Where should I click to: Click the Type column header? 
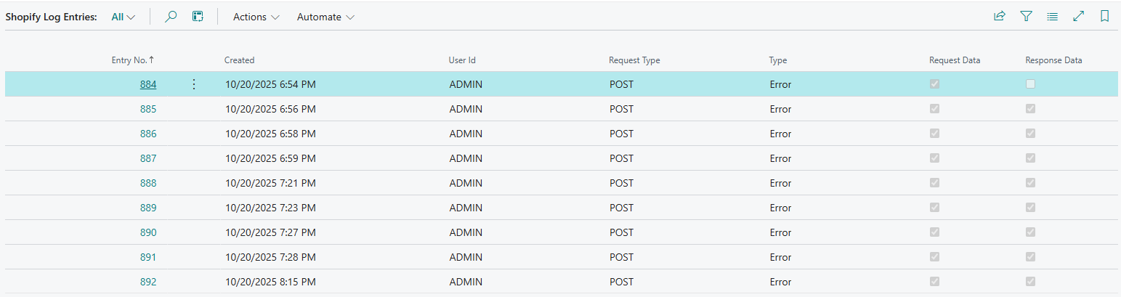pyautogui.click(x=777, y=60)
